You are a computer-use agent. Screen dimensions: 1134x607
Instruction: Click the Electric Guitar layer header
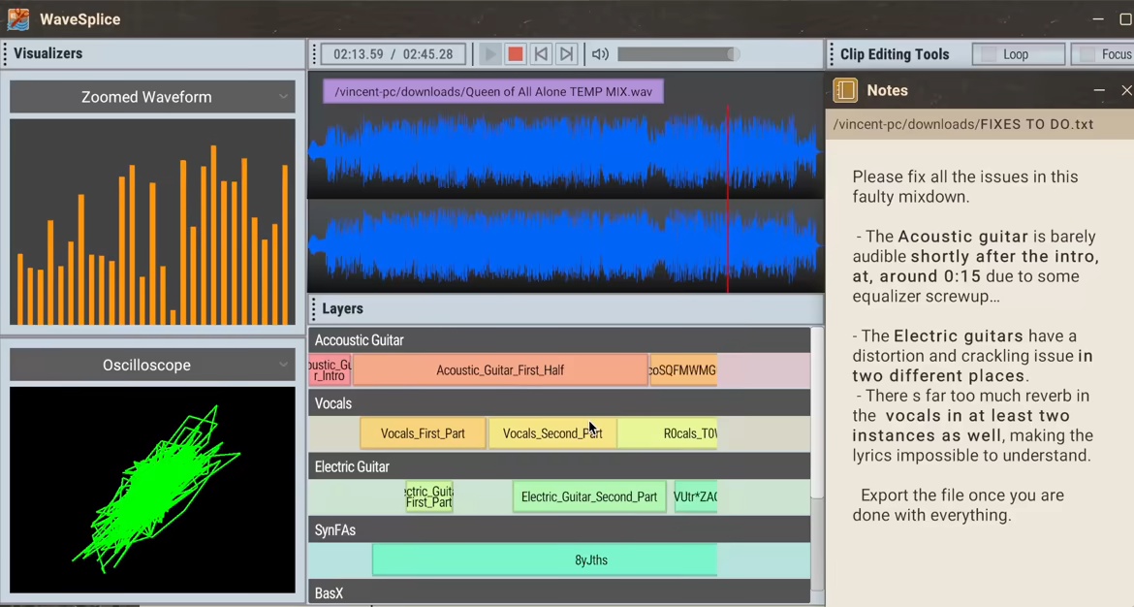coord(559,466)
